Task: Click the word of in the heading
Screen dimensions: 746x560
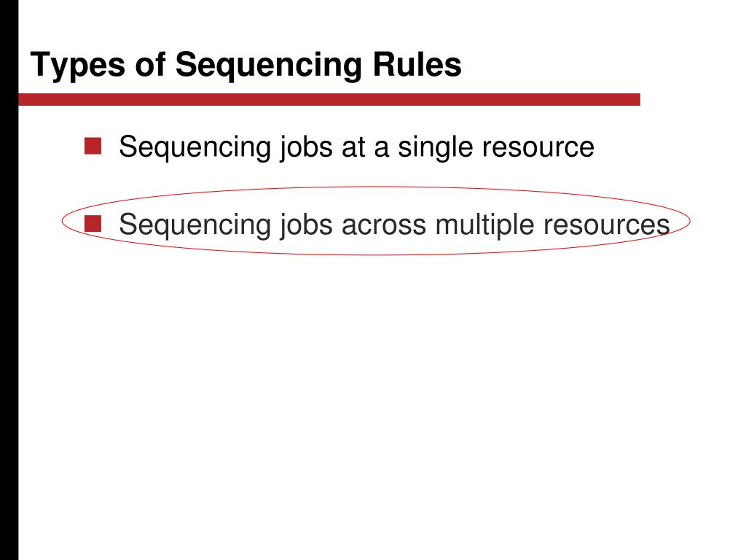Action: click(151, 64)
